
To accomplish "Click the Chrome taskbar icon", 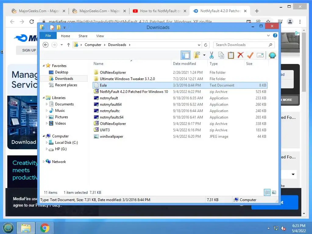I will click(x=44, y=228).
